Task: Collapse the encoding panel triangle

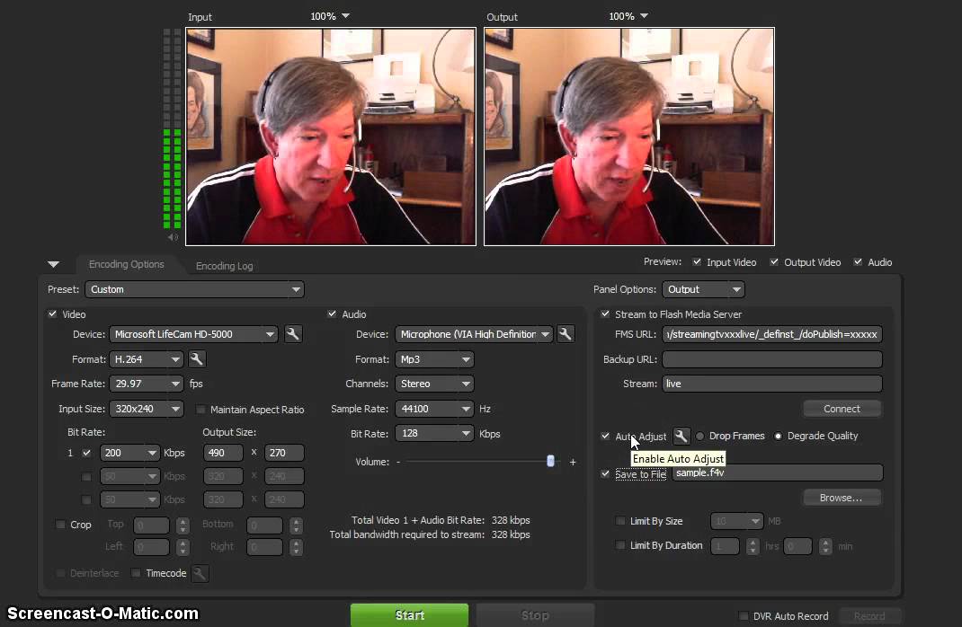Action: (53, 265)
